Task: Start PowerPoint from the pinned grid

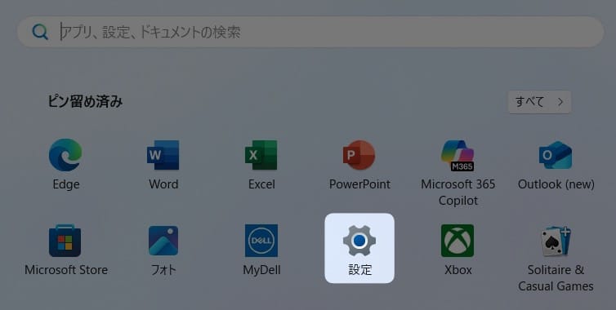Action: click(359, 155)
